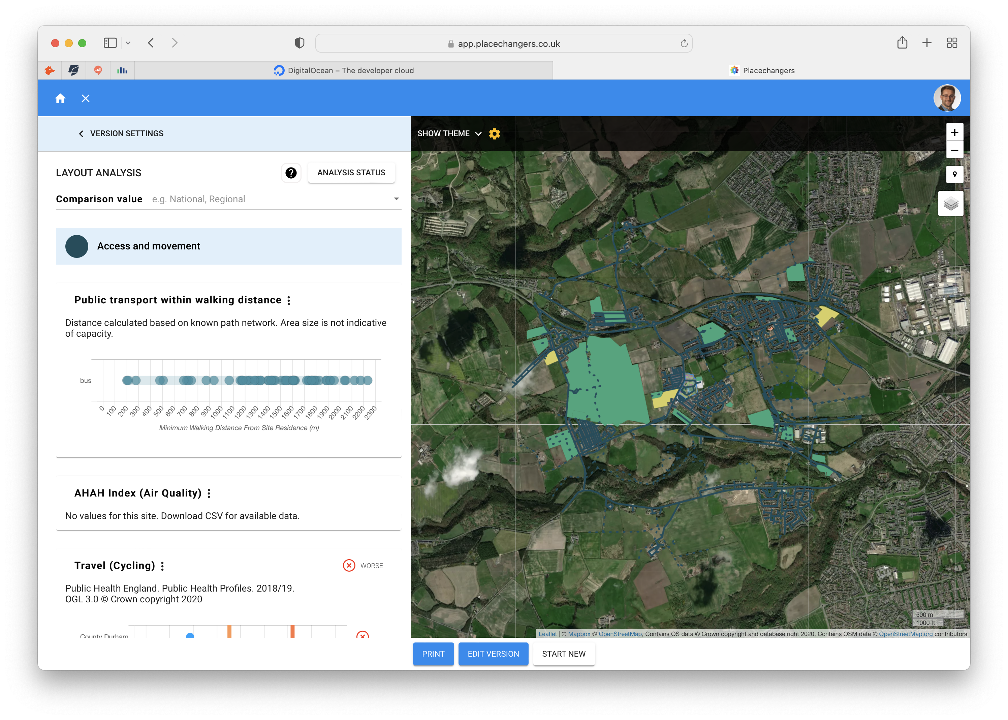Open options menu for Travel (Cycling)
Viewport: 1008px width, 720px height.
[x=163, y=566]
